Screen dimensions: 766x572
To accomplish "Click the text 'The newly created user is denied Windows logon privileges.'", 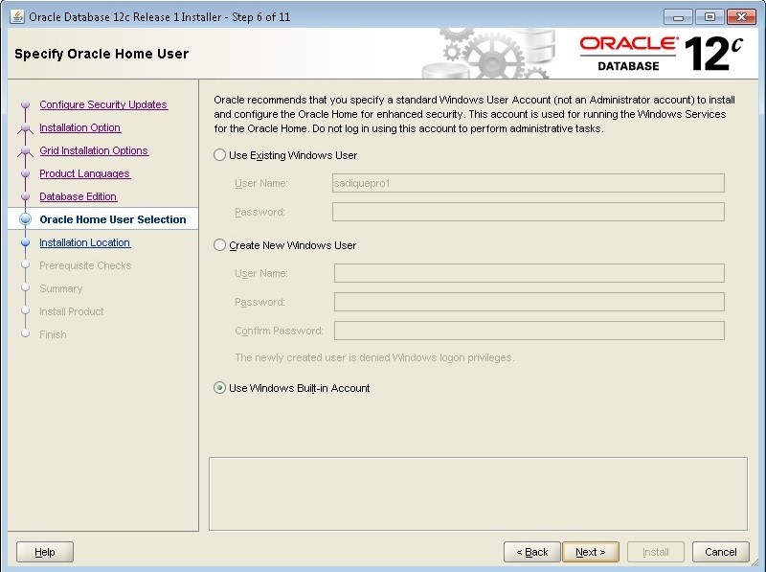I will [374, 358].
